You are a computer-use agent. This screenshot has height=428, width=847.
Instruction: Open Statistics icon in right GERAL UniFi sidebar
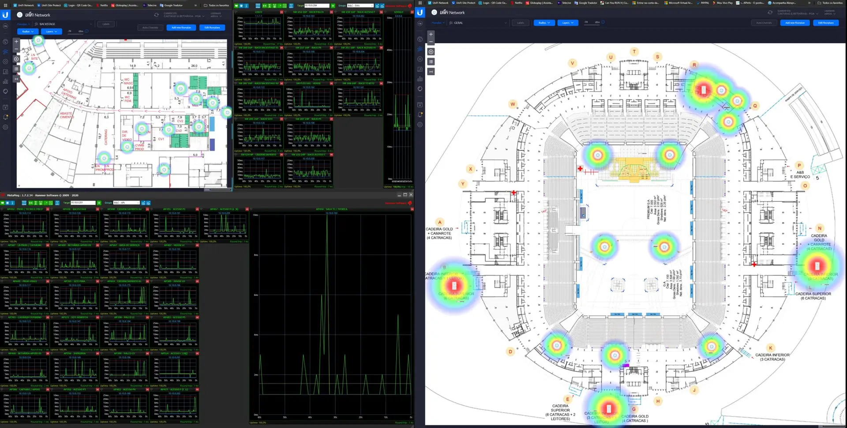pos(420,79)
